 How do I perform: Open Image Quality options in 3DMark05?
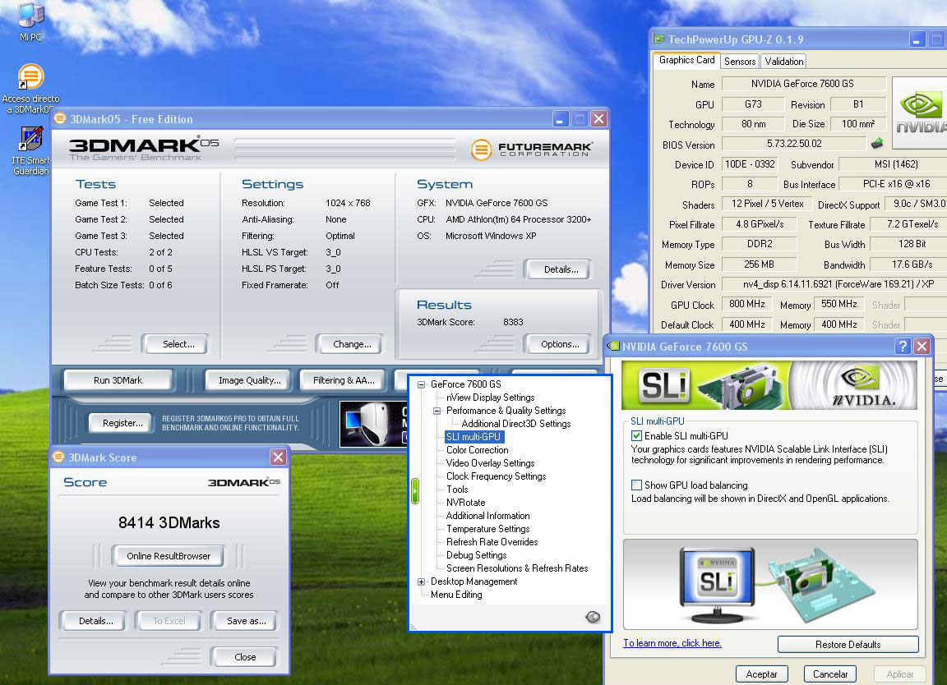pyautogui.click(x=249, y=380)
